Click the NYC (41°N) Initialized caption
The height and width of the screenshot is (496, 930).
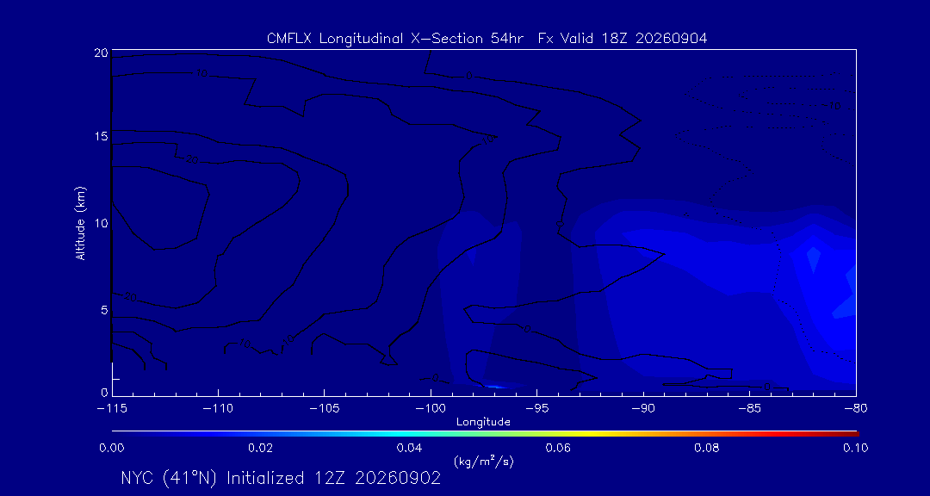click(281, 478)
